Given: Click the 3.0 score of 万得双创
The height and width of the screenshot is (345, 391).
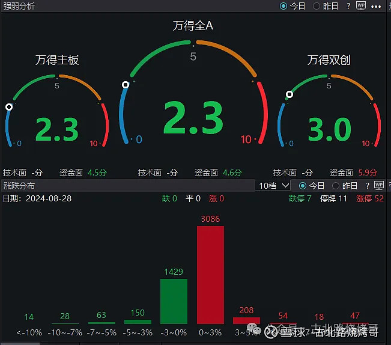Looking at the screenshot, I should click(329, 130).
